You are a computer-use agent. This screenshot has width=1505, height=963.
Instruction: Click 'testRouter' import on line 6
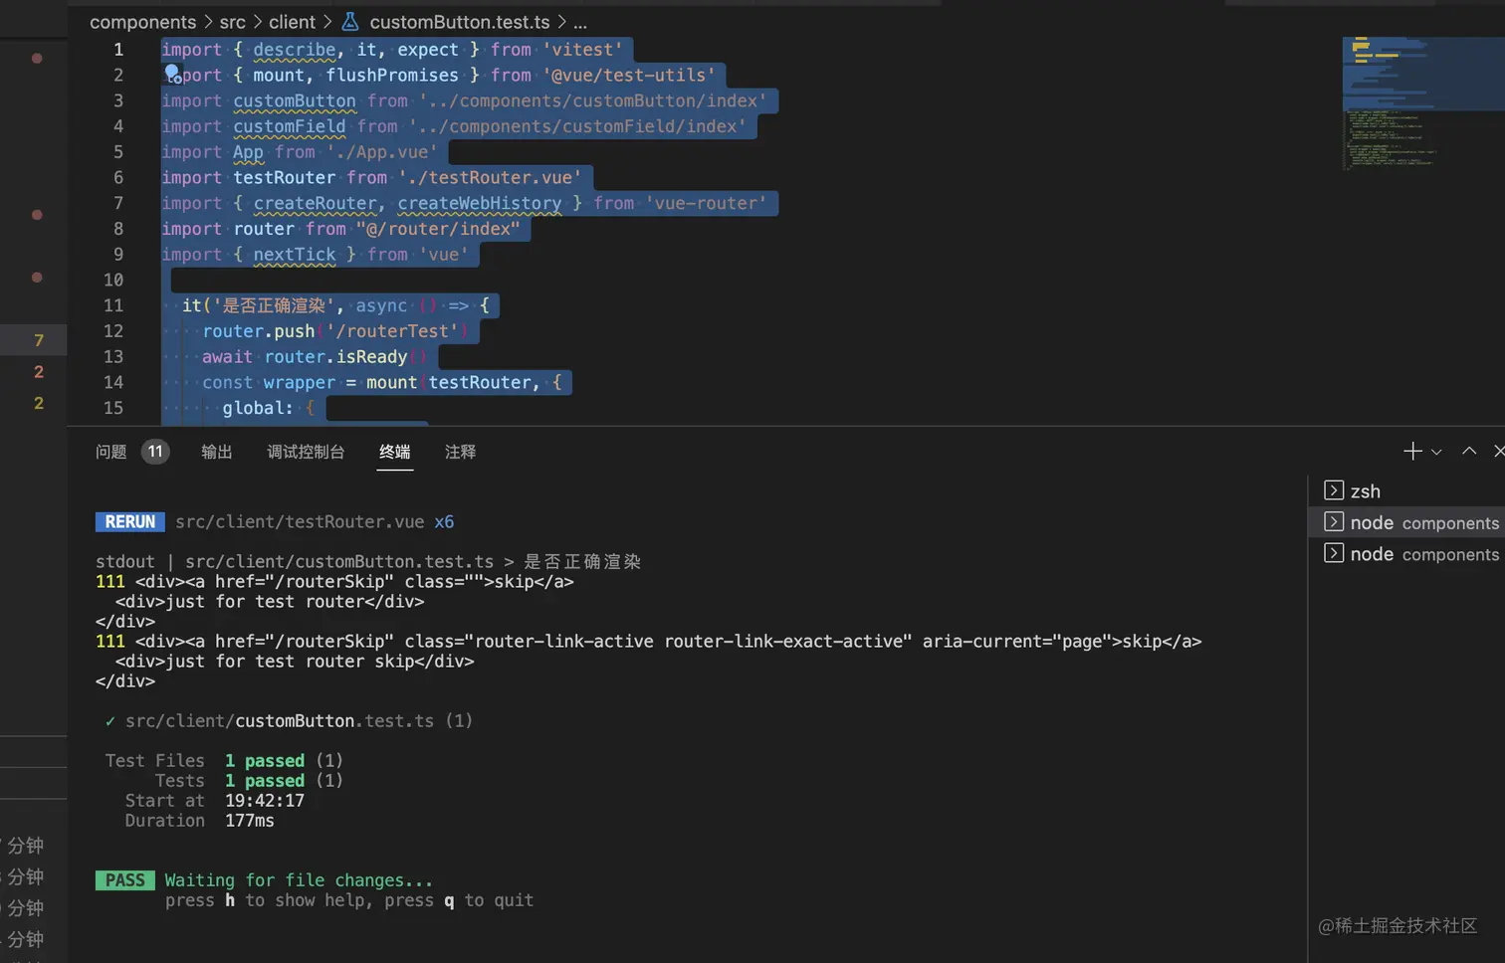coord(285,177)
